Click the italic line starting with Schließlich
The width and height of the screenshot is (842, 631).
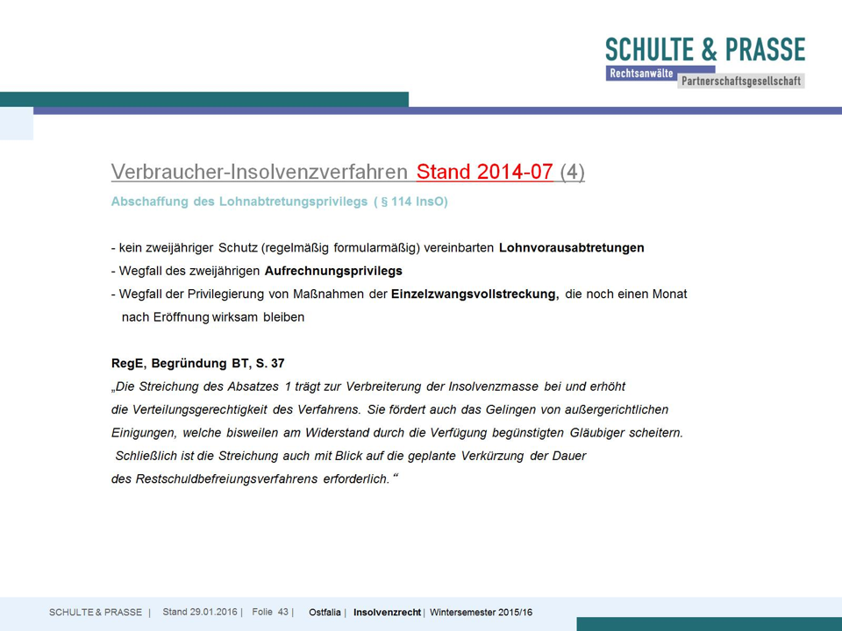click(351, 456)
